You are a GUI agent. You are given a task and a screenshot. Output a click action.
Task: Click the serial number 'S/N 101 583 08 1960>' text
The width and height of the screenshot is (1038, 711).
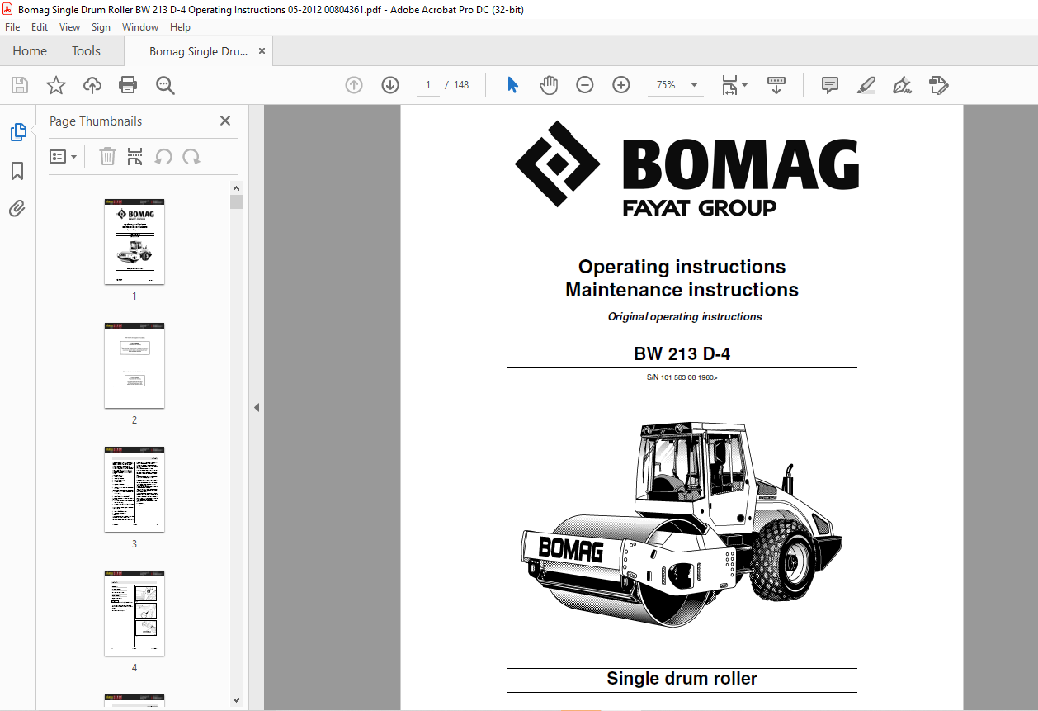coord(682,377)
